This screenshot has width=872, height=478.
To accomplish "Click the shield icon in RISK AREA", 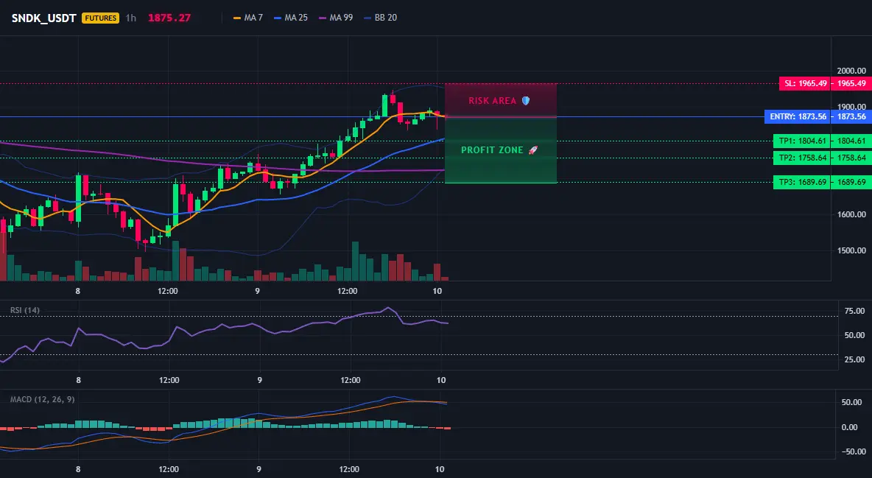I will click(x=526, y=101).
